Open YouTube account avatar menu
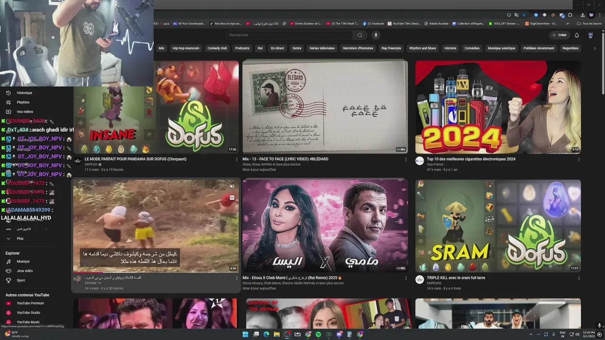This screenshot has width=605, height=340. pos(590,35)
